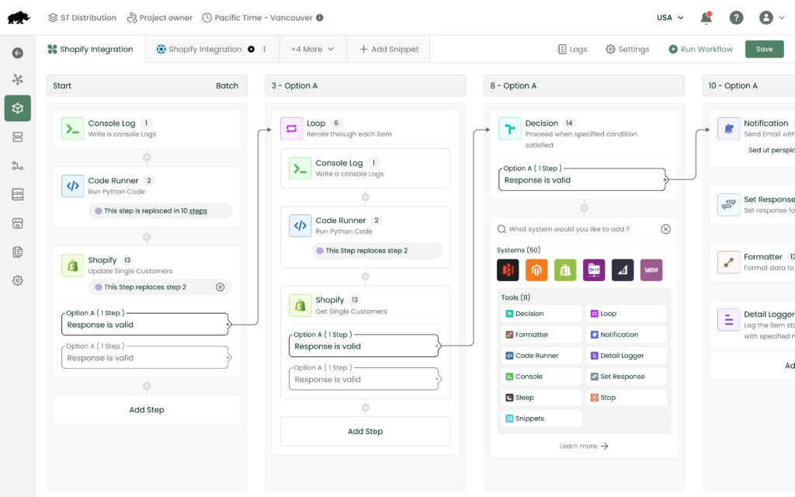Open the help question mark icon
This screenshot has height=497, width=795.
736,18
